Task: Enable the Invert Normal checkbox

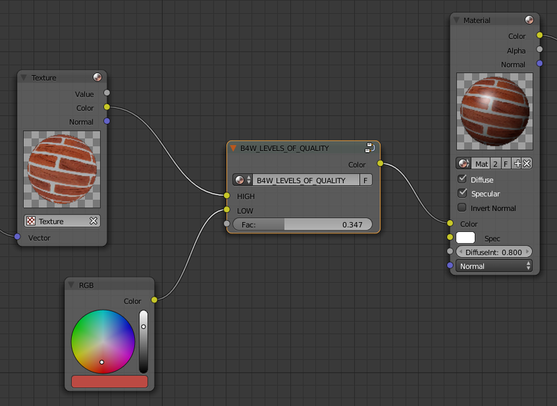Action: [462, 208]
